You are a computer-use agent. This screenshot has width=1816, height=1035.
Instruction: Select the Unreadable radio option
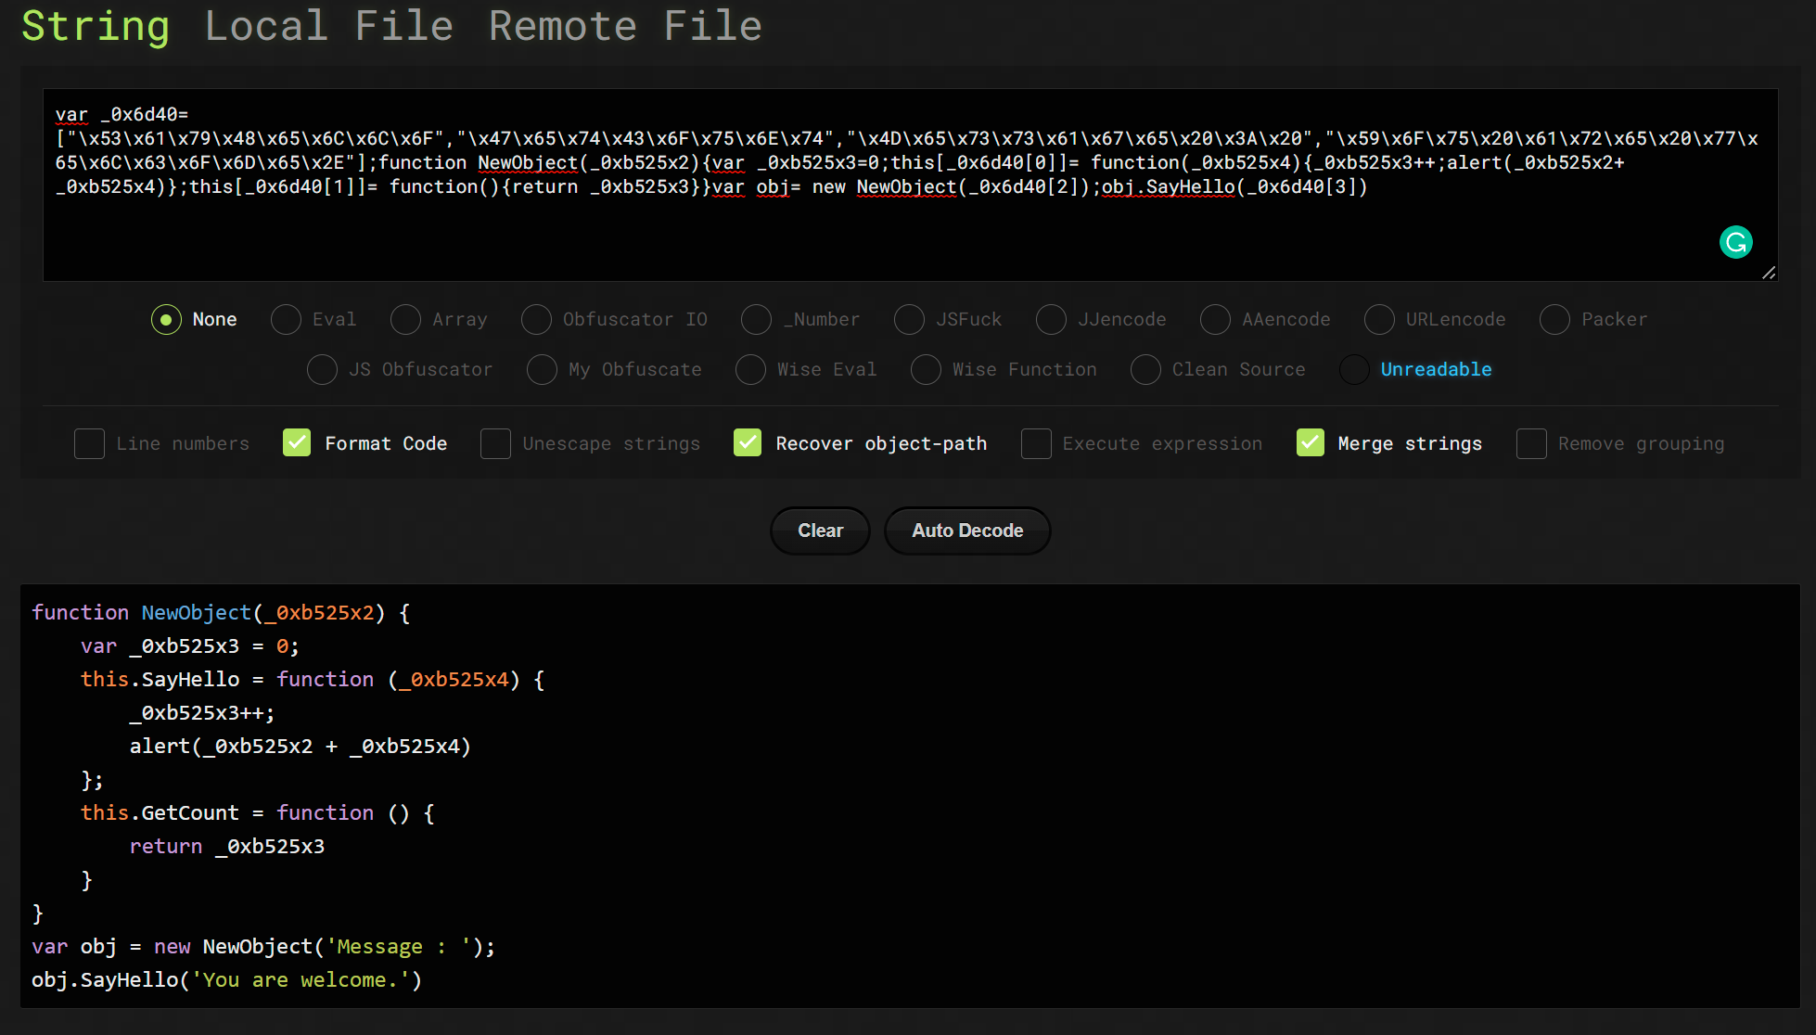pyautogui.click(x=1354, y=369)
